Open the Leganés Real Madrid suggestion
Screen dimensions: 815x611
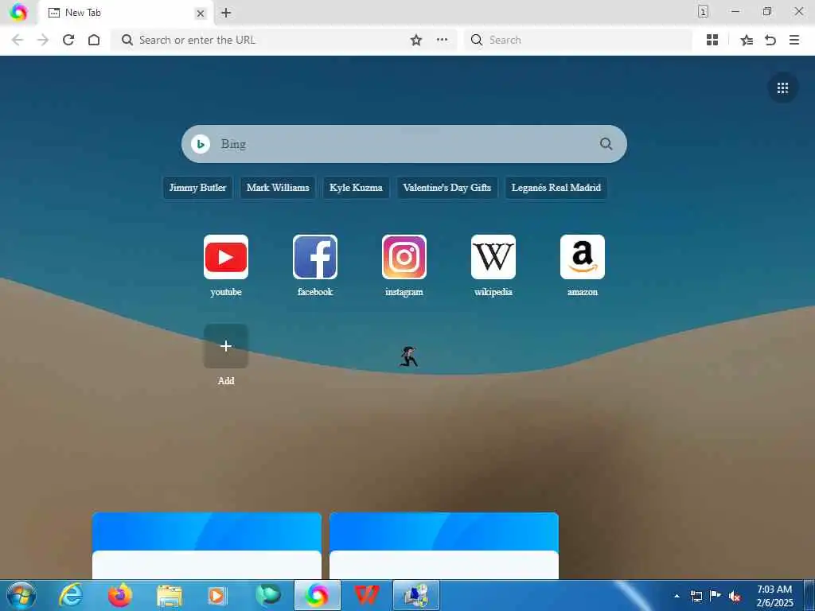coord(556,188)
